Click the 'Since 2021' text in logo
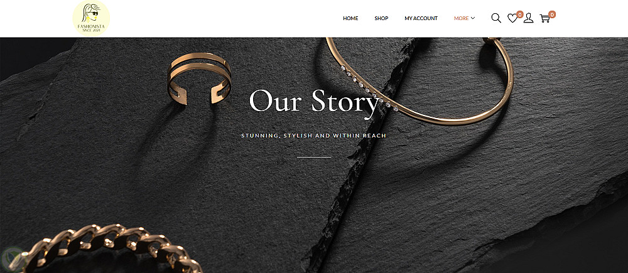Screen dimensions: 628x273 (x=91, y=30)
